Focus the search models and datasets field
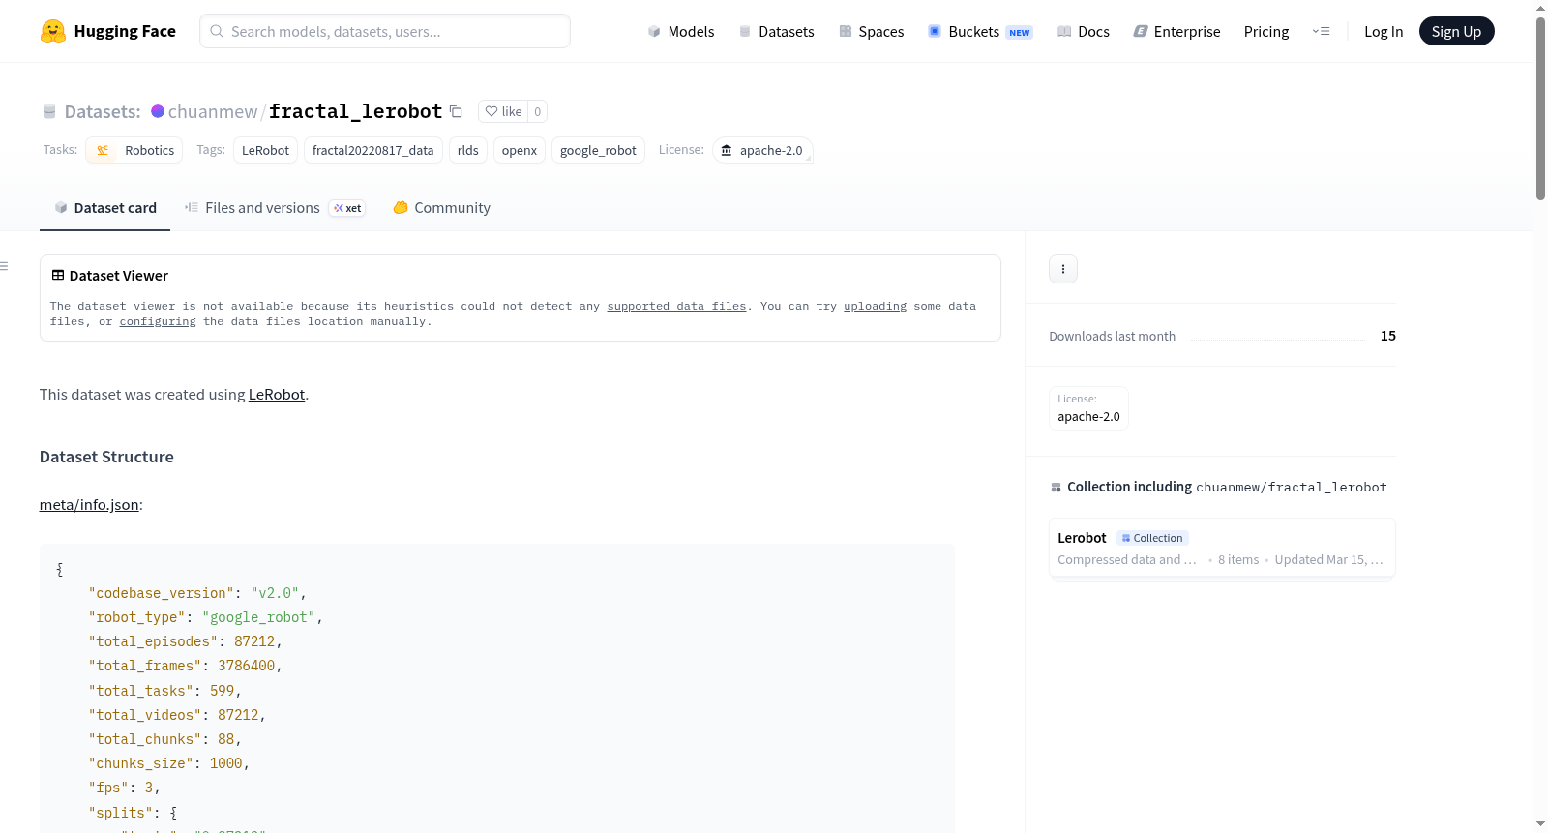 385,31
